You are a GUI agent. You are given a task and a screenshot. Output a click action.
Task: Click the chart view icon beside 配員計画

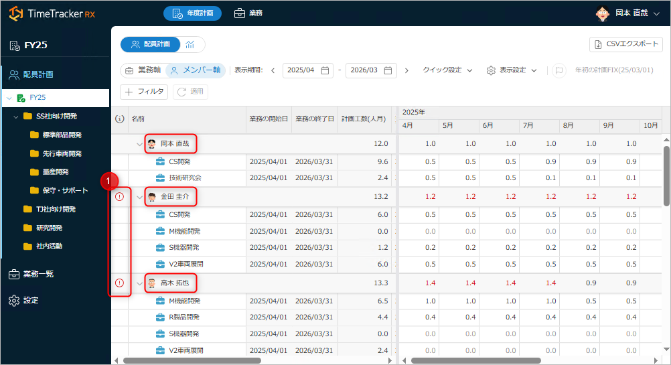[191, 44]
